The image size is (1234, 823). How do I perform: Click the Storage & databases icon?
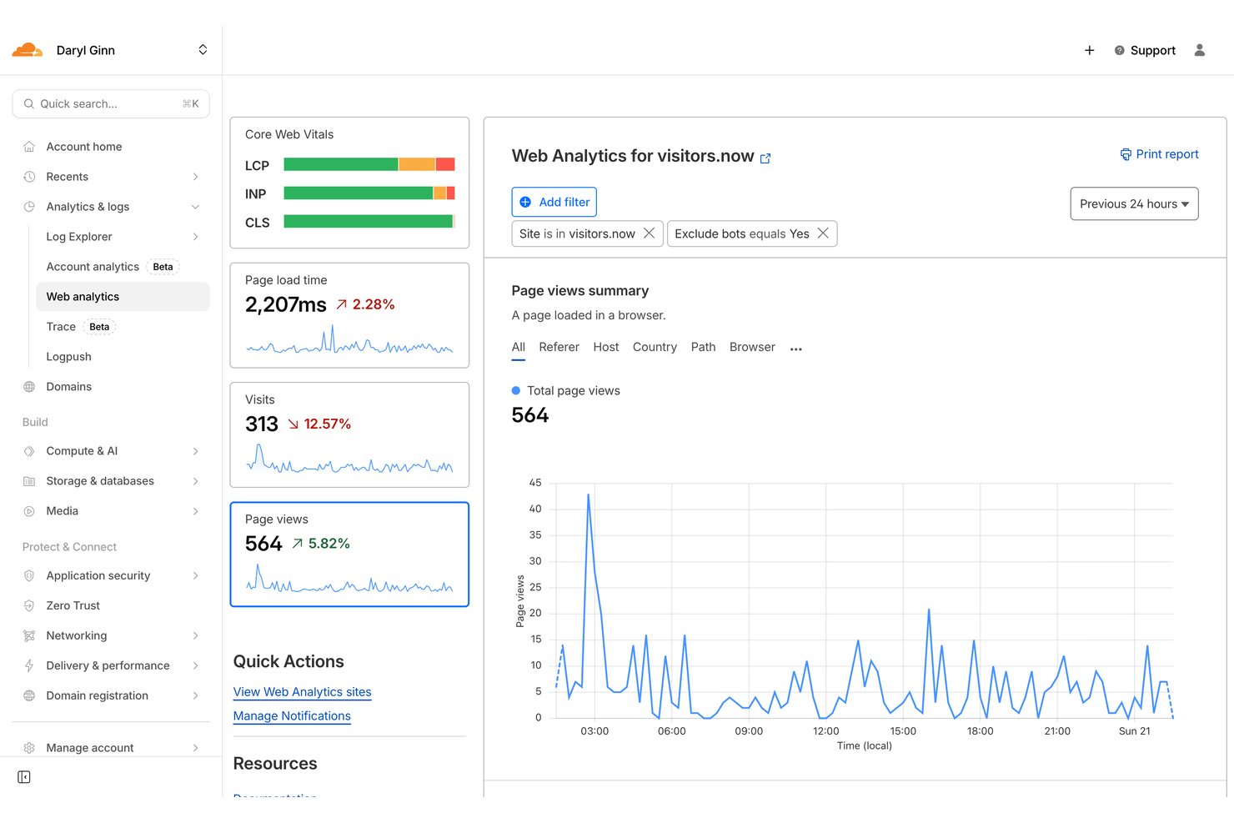(x=29, y=481)
